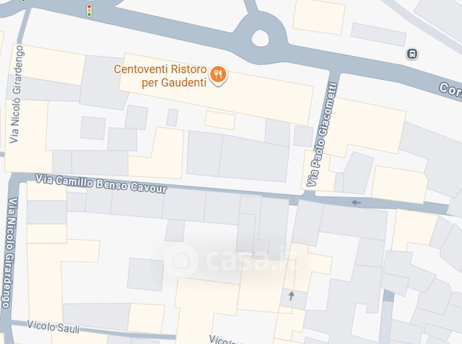Click the small building below the restaurant
The image size is (462, 344).
point(220,120)
